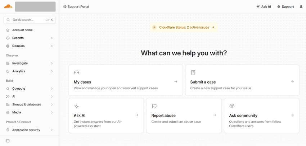Open Cloudflare Status active issues banner
The height and width of the screenshot is (146, 306).
tap(184, 27)
